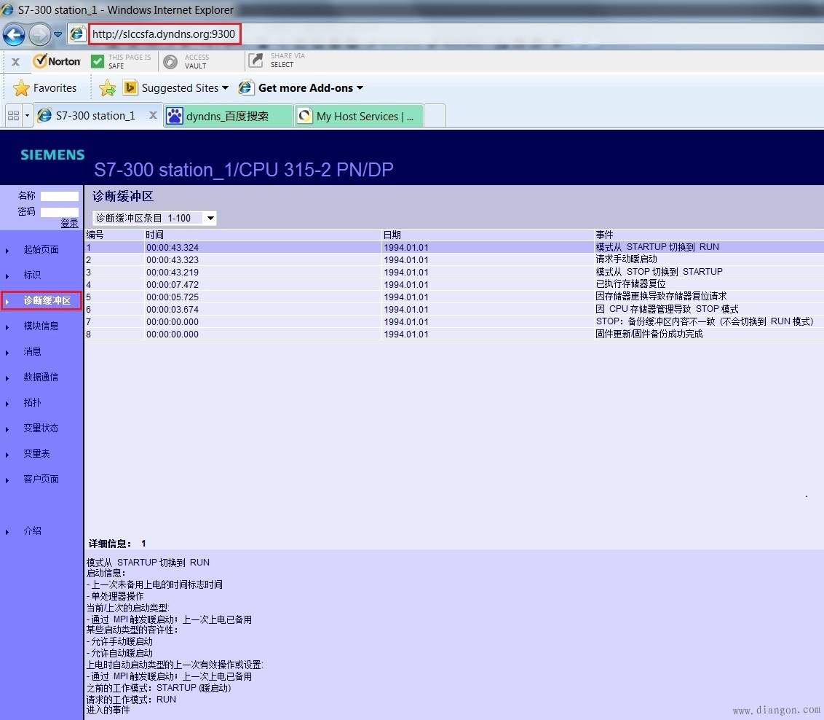Open Norton Access Vault icon
Screen dimensions: 824x720
170,62
